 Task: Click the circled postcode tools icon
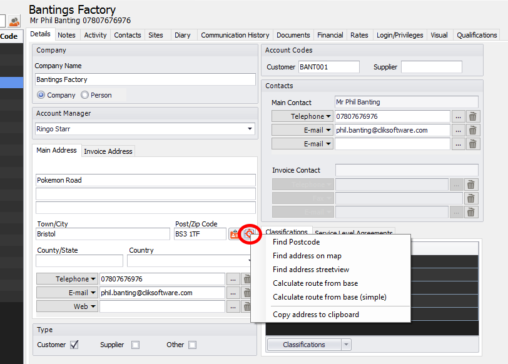coord(250,234)
